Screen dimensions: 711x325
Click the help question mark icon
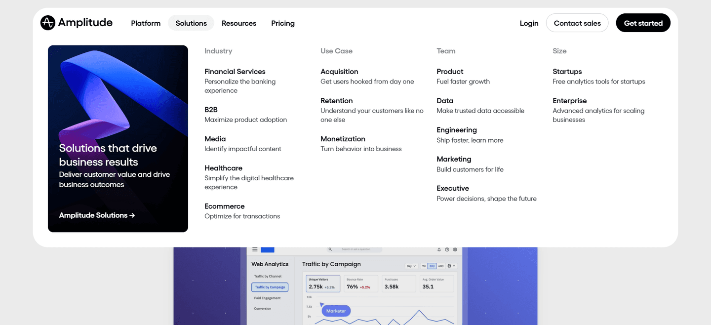447,249
